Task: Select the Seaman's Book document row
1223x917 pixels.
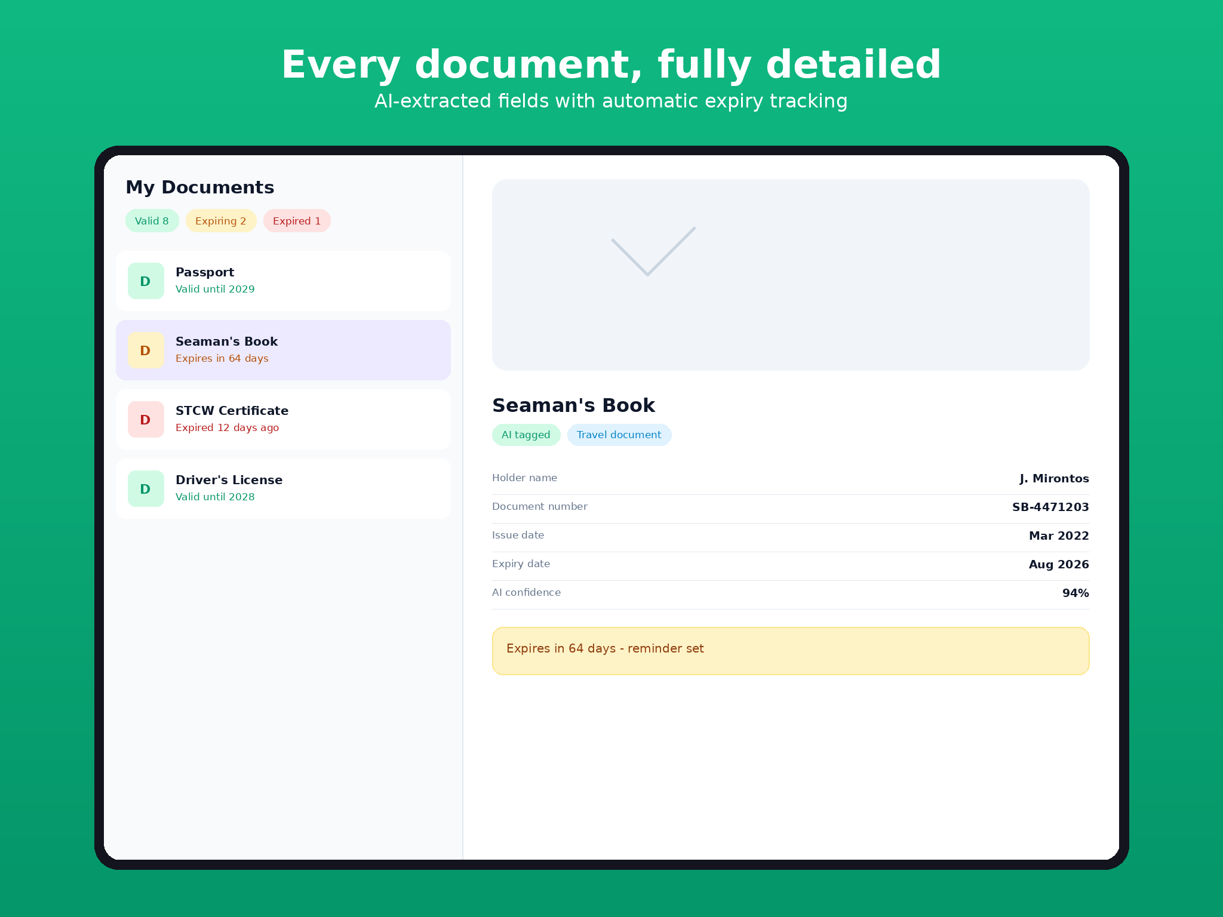Action: pyautogui.click(x=283, y=350)
